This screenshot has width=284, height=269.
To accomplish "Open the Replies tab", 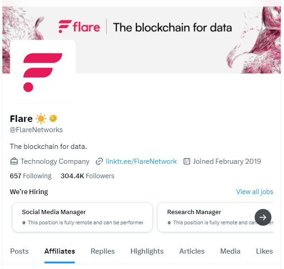I will tap(103, 251).
